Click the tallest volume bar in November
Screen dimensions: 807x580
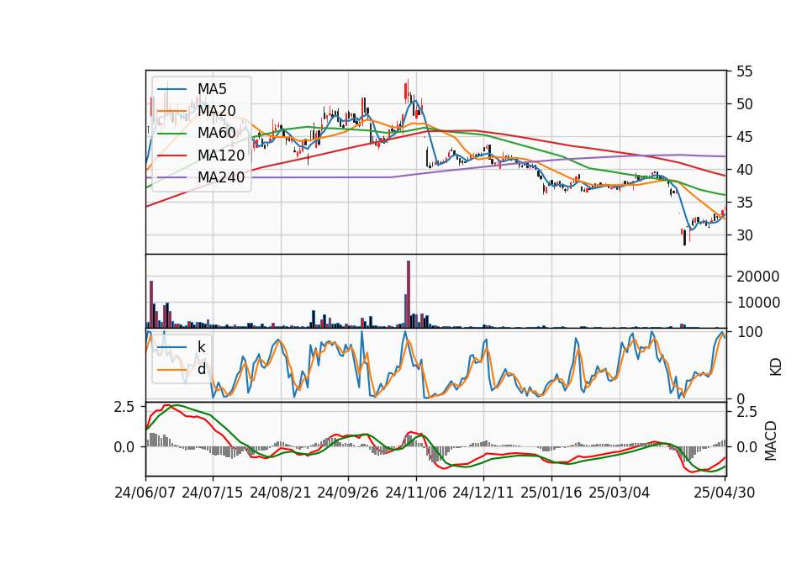[409, 294]
